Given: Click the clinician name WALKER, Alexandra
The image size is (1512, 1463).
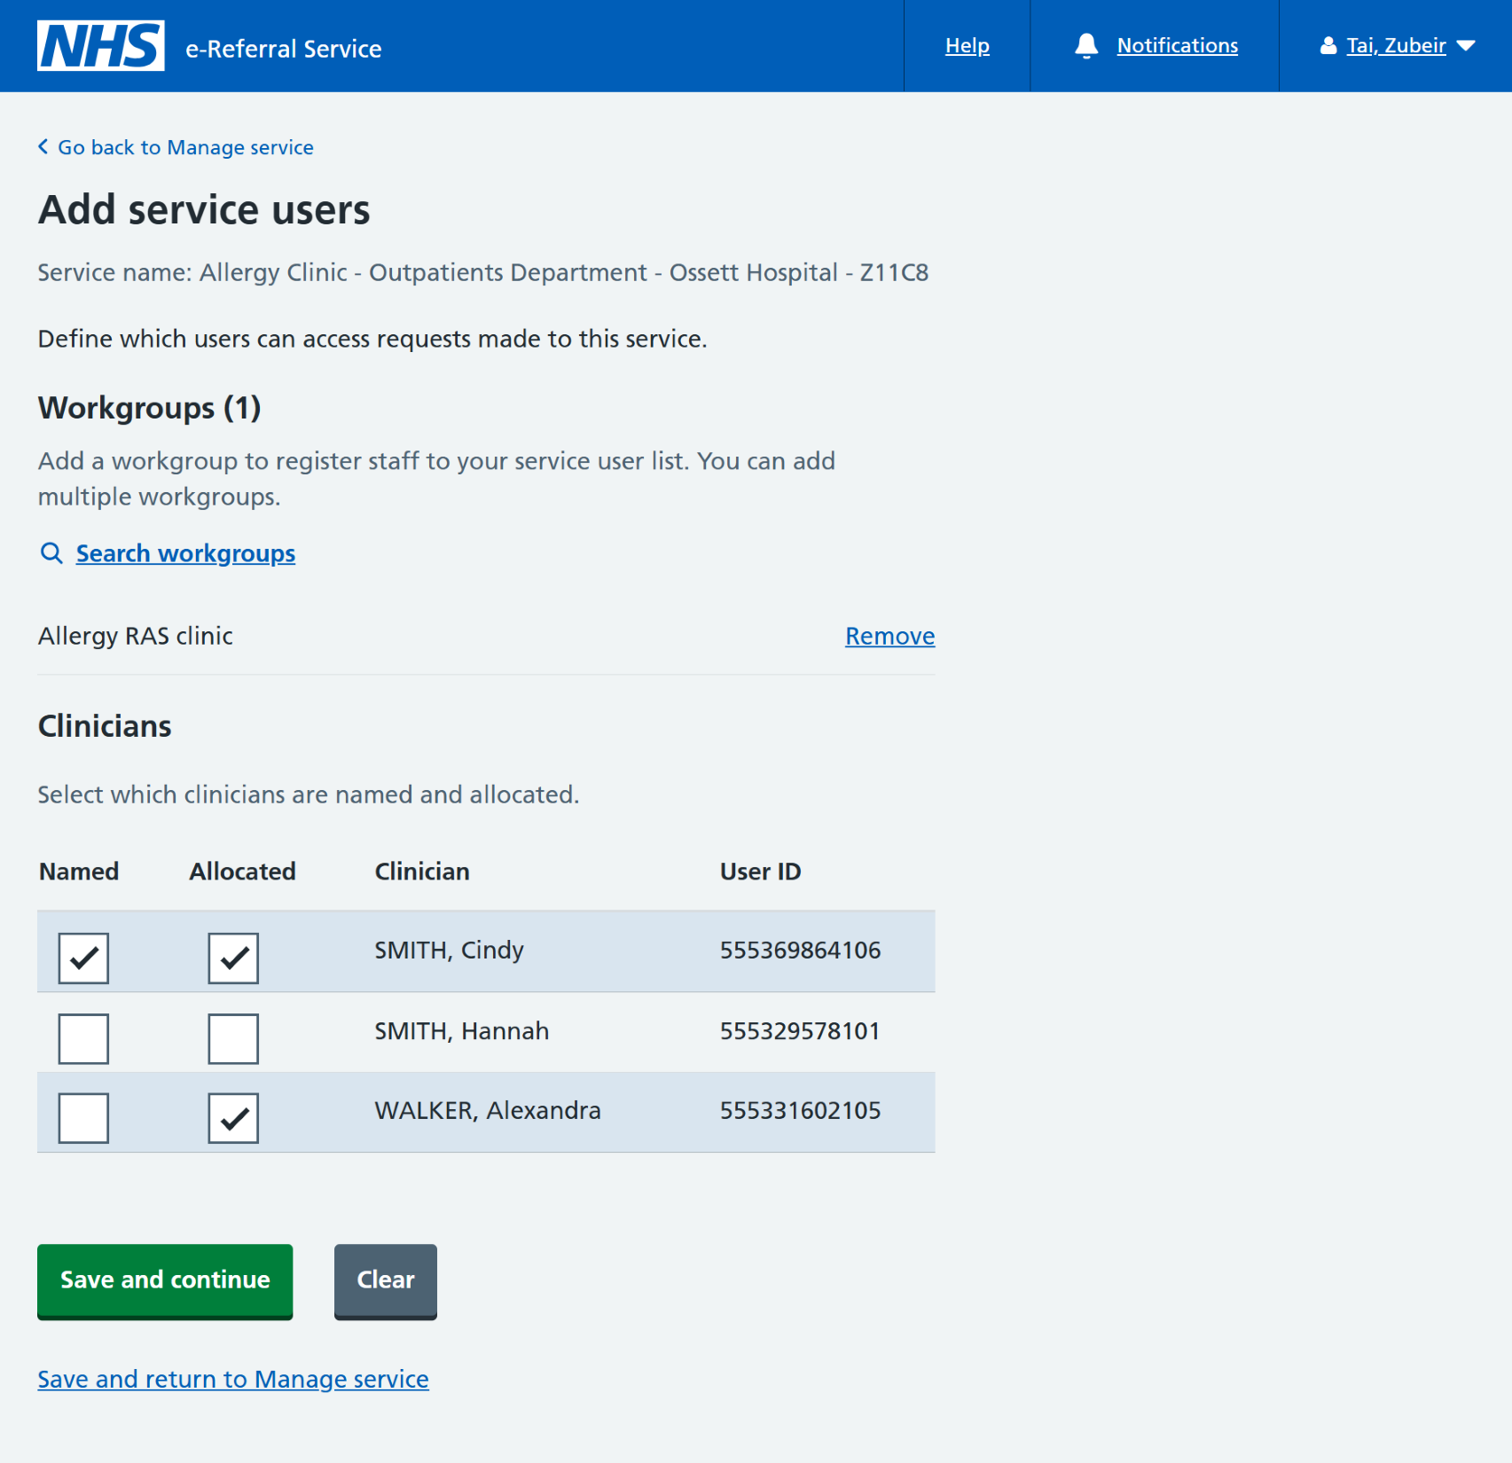Looking at the screenshot, I should [x=487, y=1110].
